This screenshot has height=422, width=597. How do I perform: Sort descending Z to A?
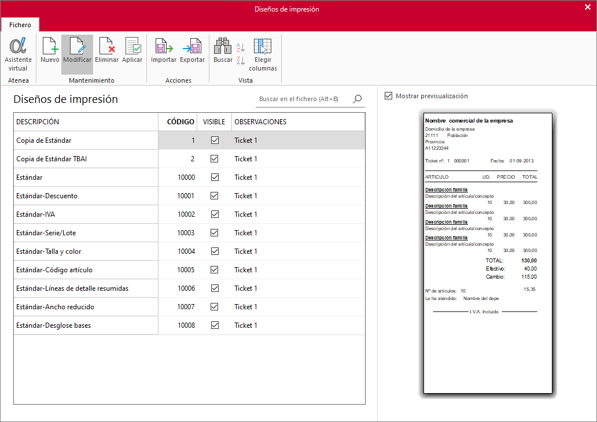pos(241,61)
